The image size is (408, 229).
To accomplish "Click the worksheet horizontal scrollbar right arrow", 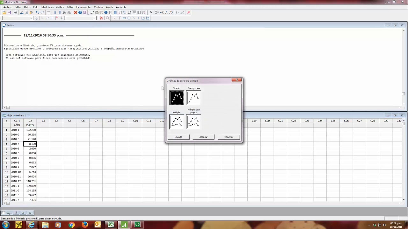I will pyautogui.click(x=401, y=203).
